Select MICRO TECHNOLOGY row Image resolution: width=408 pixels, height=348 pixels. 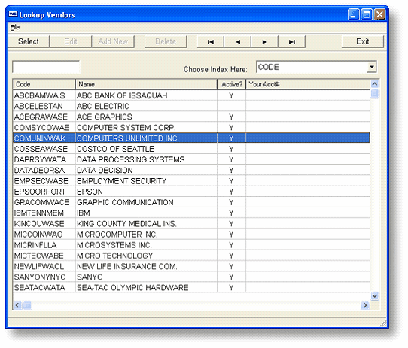pyautogui.click(x=191, y=256)
